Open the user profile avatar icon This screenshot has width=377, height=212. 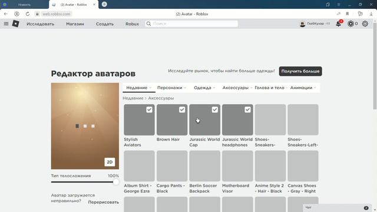click(302, 24)
